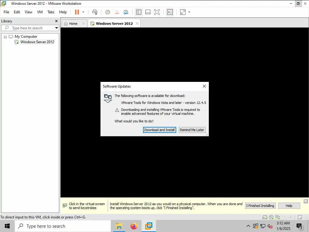Image resolution: width=309 pixels, height=232 pixels.
Task: Close the Software Updates dialog
Action: point(204,86)
